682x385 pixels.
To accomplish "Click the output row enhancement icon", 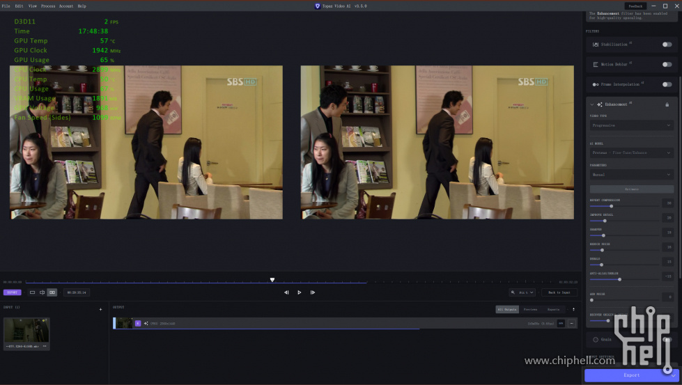I will tap(146, 323).
